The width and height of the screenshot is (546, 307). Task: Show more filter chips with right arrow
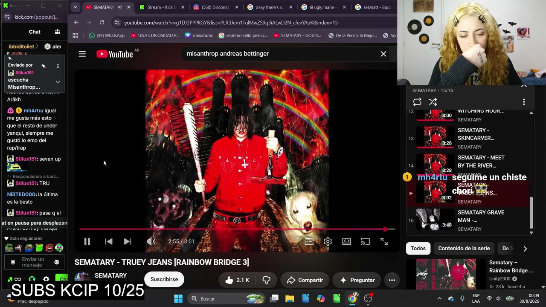[525, 249]
